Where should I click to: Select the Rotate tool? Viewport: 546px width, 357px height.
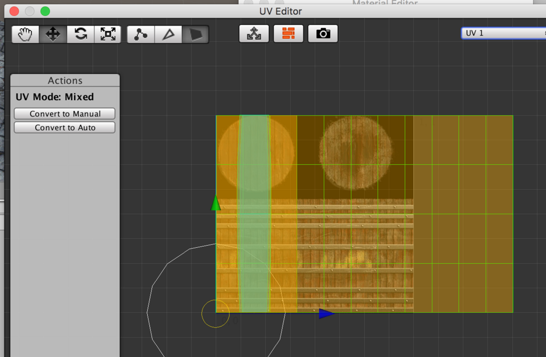pyautogui.click(x=81, y=34)
